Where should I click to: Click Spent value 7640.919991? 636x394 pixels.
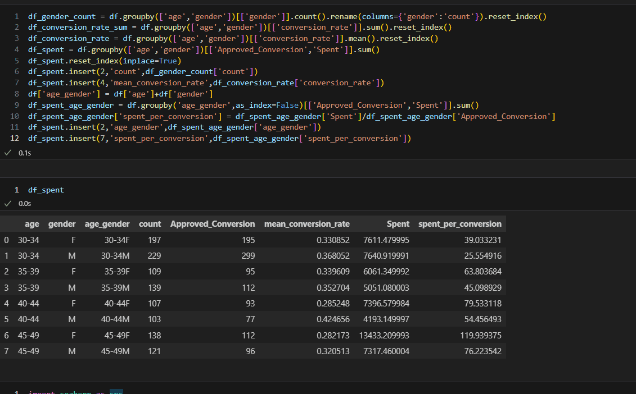(386, 256)
